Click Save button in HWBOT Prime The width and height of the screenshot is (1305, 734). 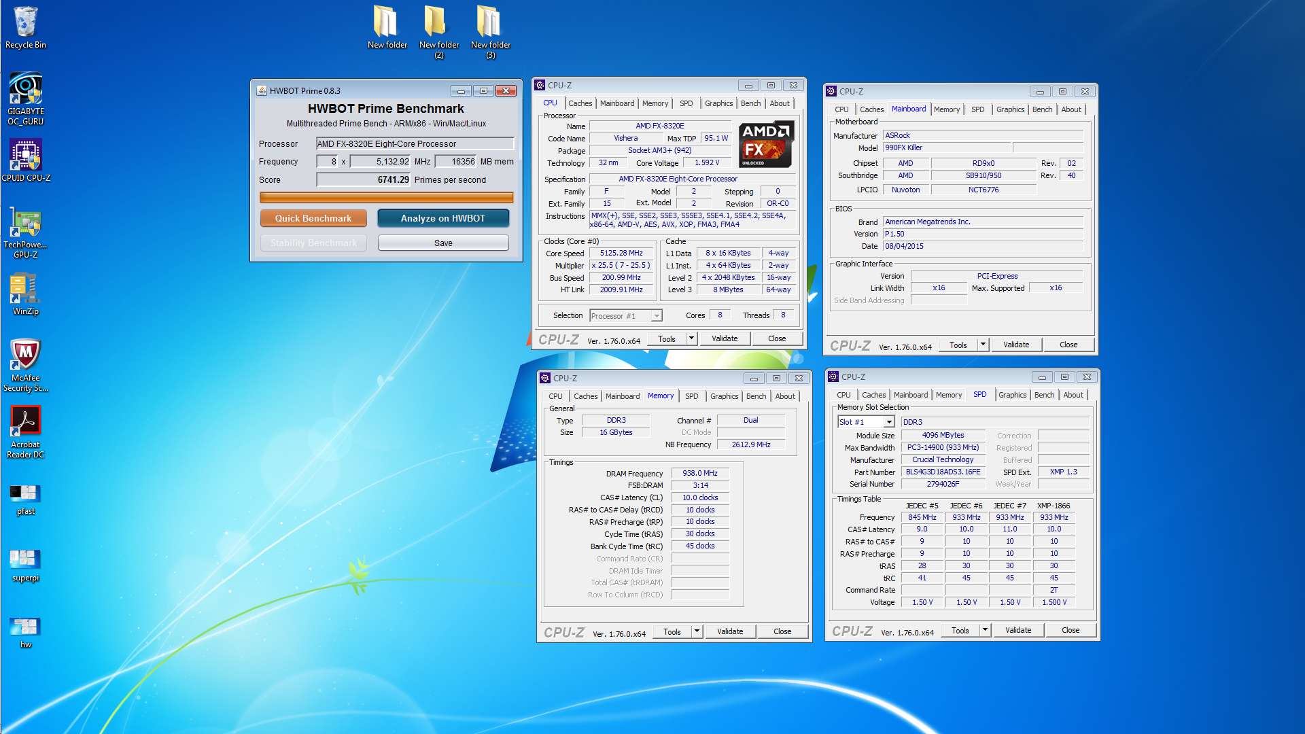coord(443,243)
